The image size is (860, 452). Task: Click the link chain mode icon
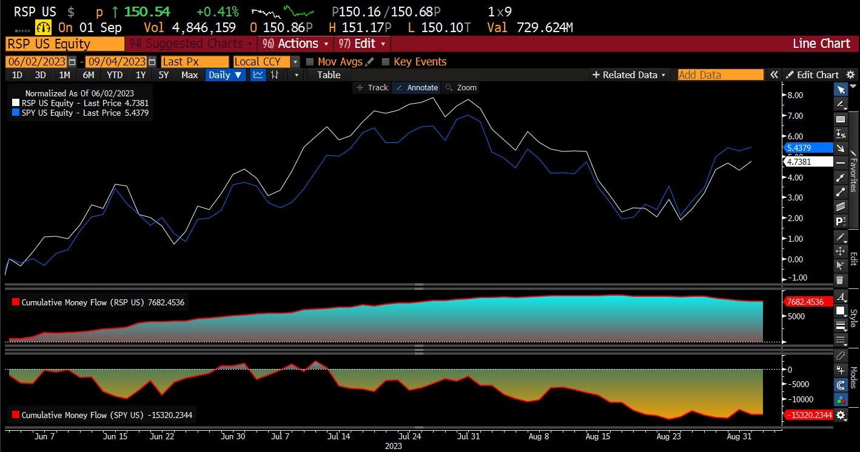coord(841,355)
